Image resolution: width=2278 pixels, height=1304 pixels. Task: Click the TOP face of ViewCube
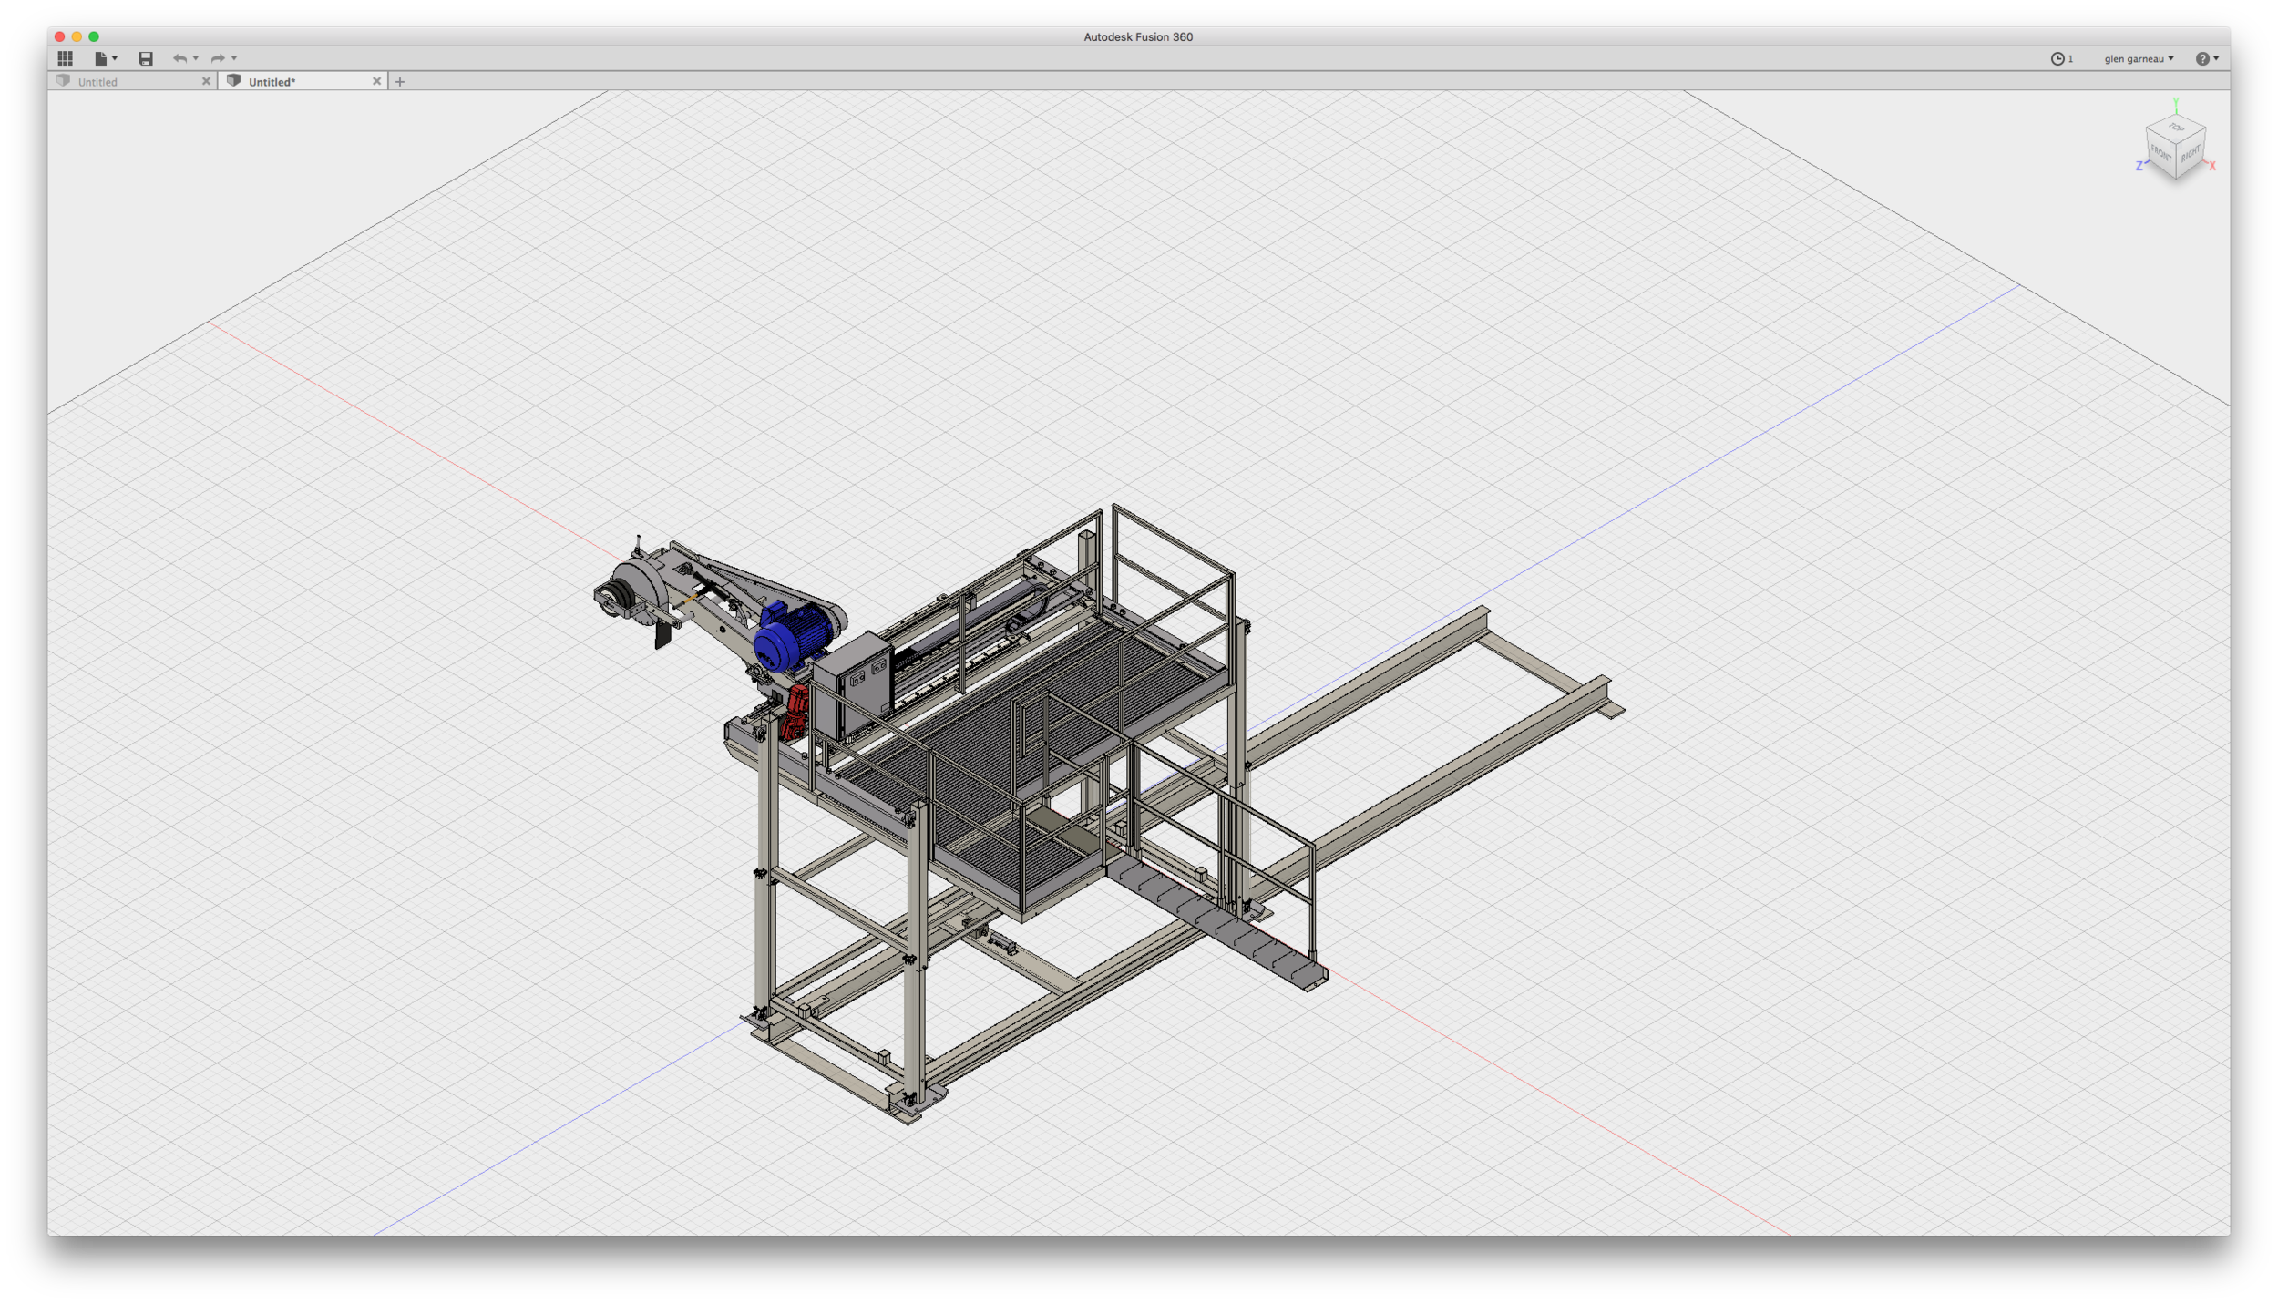[2176, 128]
